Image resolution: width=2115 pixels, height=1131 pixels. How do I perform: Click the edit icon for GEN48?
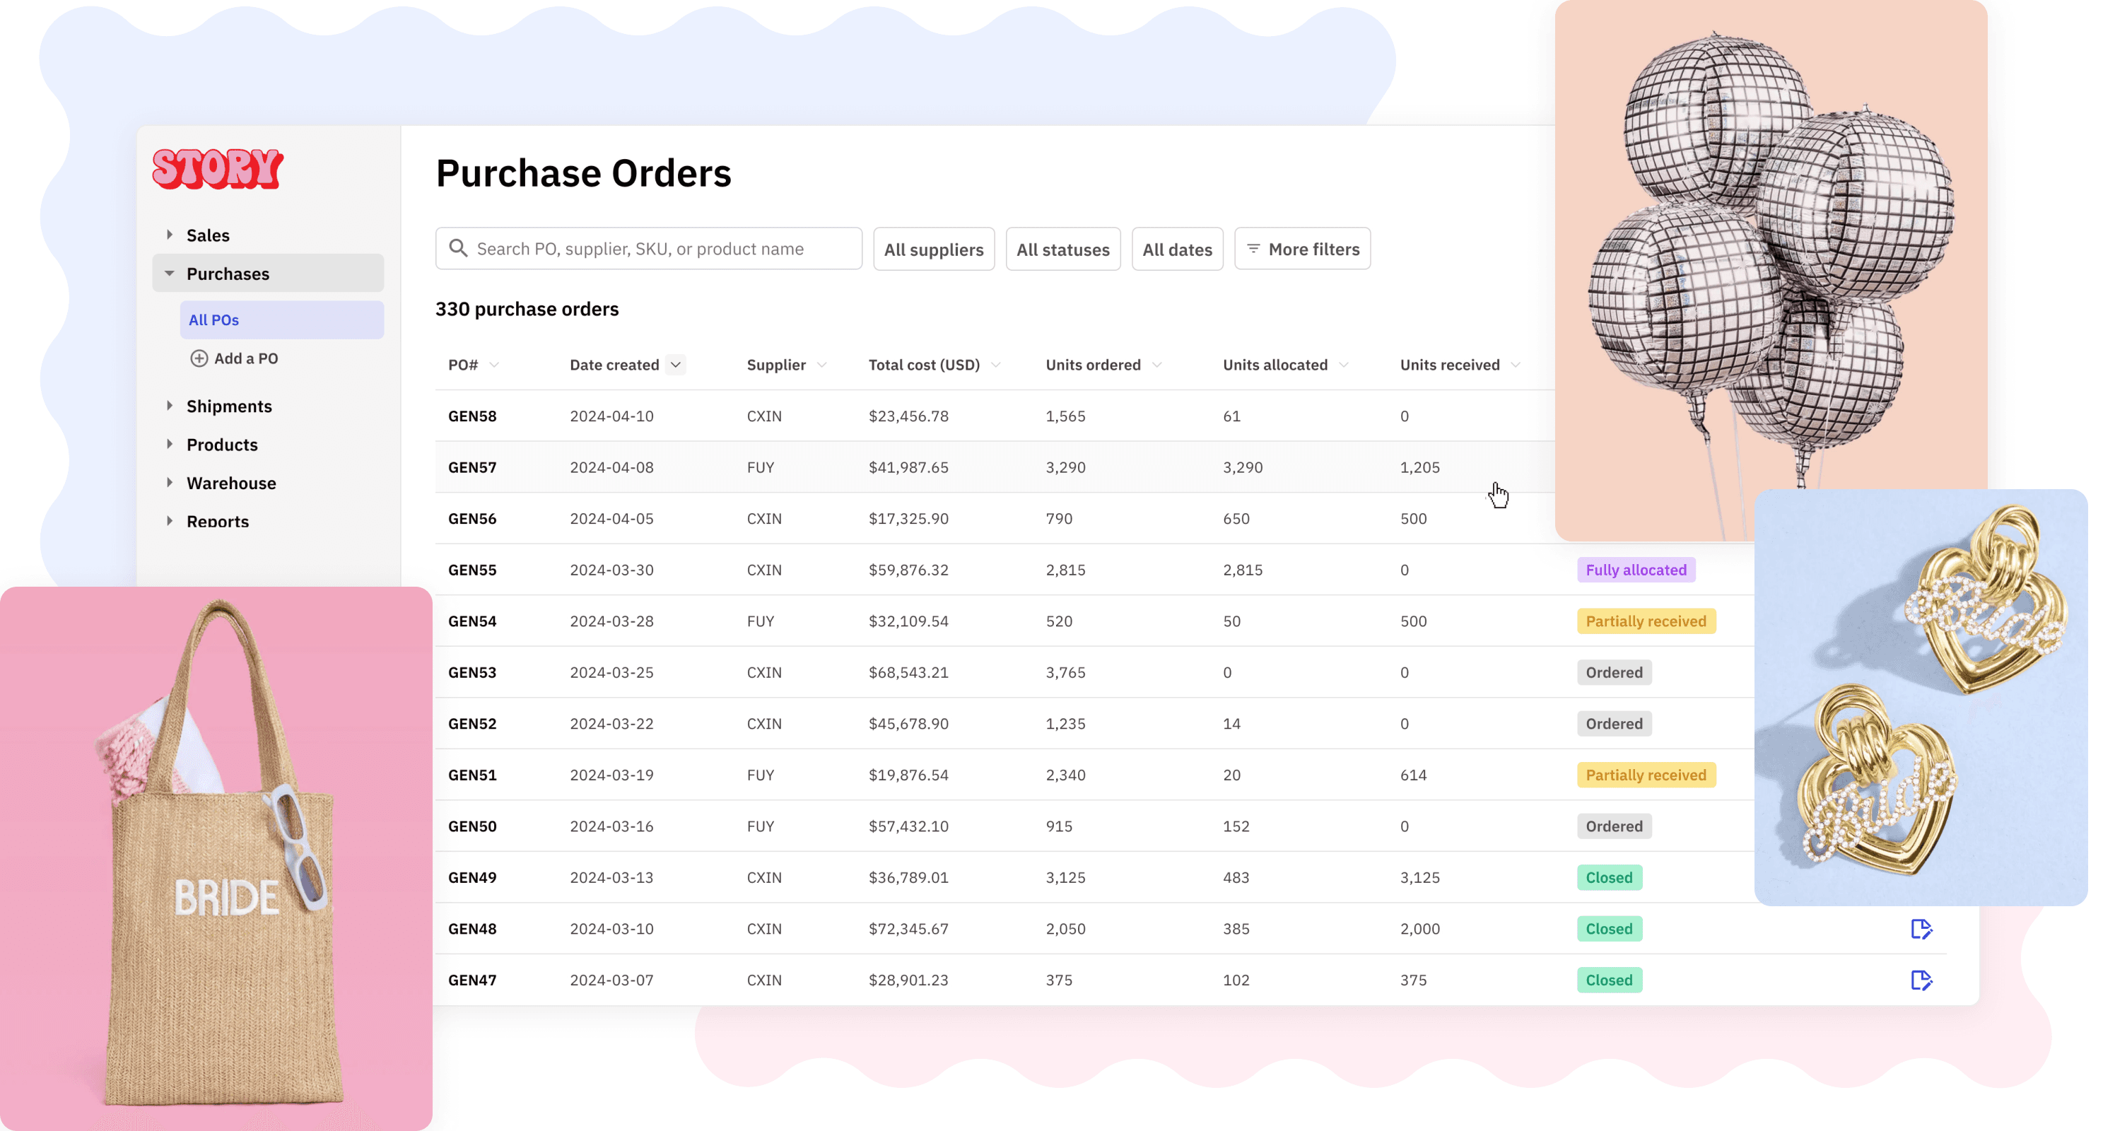point(1921,929)
